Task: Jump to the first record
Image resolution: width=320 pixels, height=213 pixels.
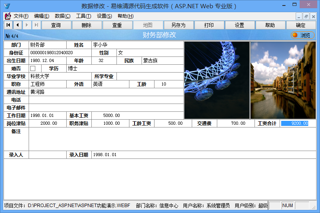Action: [x=8, y=25]
